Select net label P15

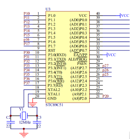(x=27, y=35)
